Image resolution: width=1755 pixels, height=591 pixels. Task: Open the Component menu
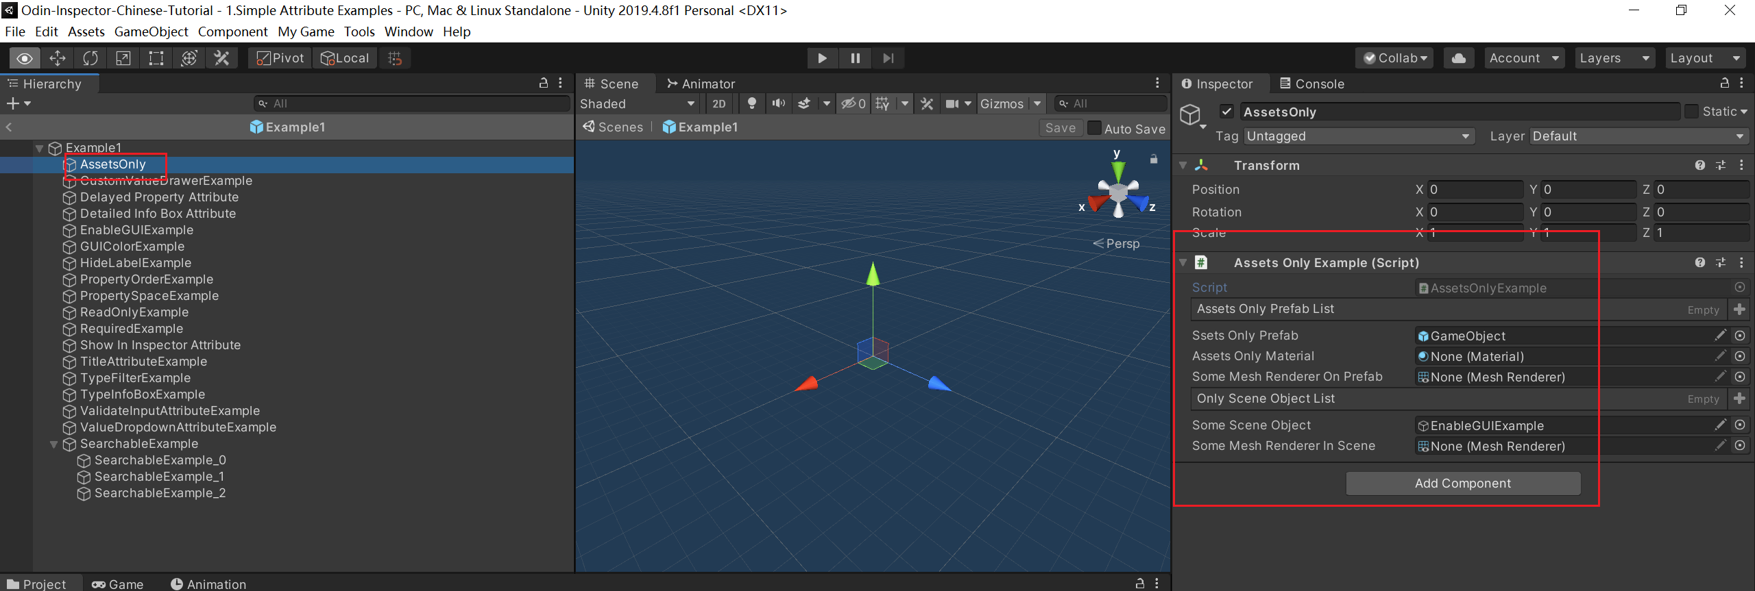point(232,32)
